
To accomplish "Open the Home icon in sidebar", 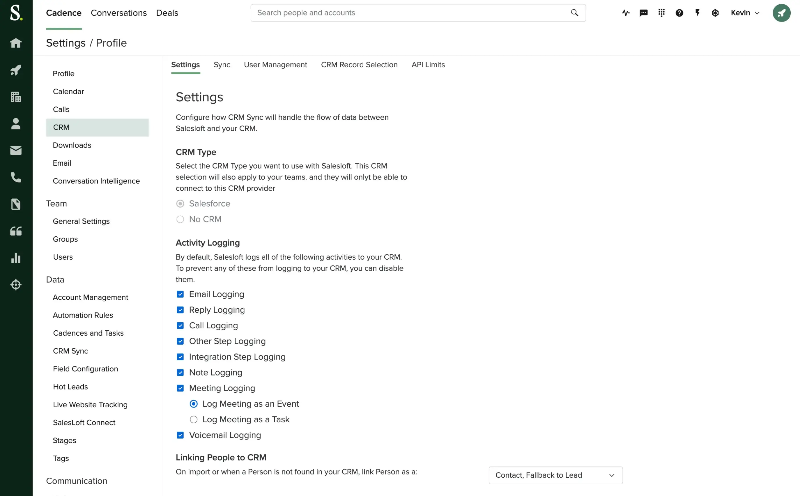I will 16,43.
